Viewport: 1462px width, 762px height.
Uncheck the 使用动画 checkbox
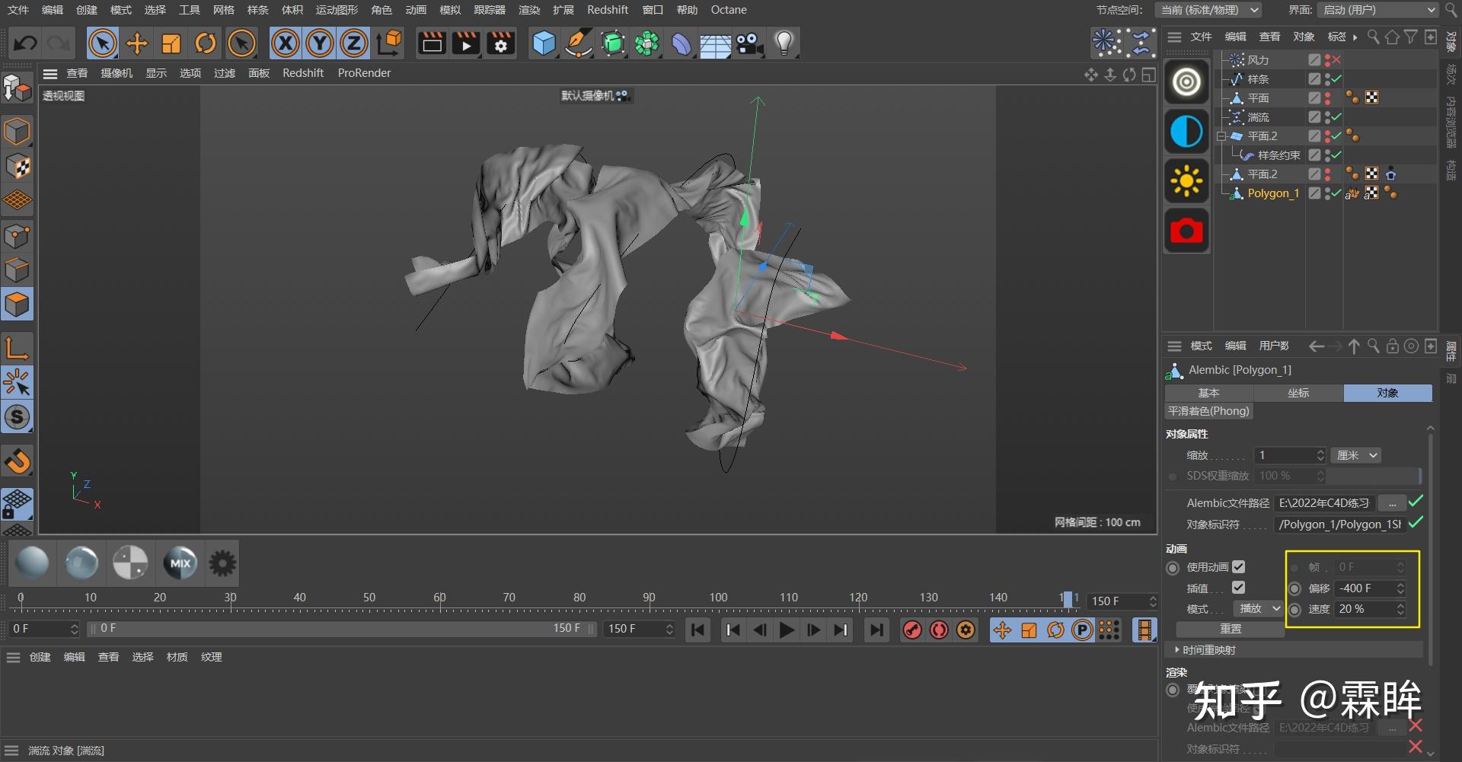1239,567
